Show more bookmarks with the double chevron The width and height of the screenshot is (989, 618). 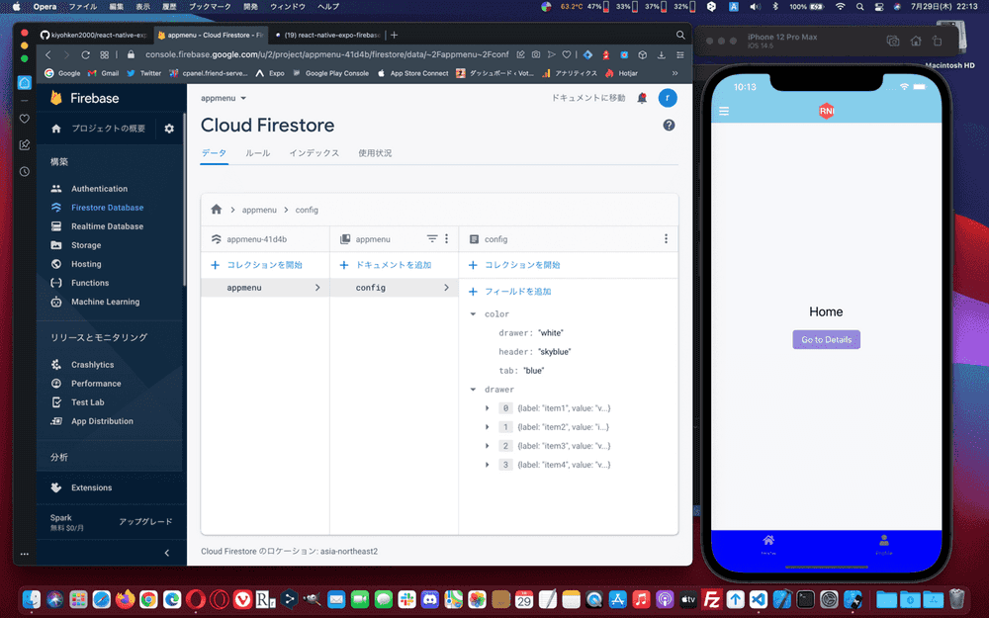pyautogui.click(x=674, y=73)
